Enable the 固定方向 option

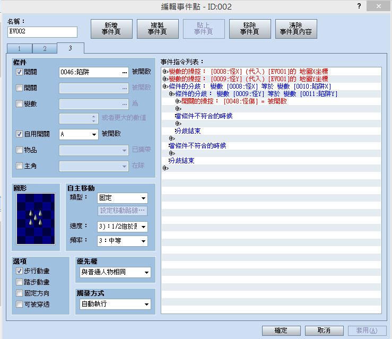click(x=19, y=293)
